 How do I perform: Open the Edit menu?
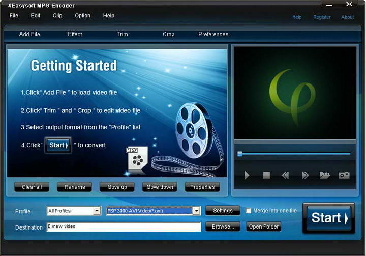36,16
